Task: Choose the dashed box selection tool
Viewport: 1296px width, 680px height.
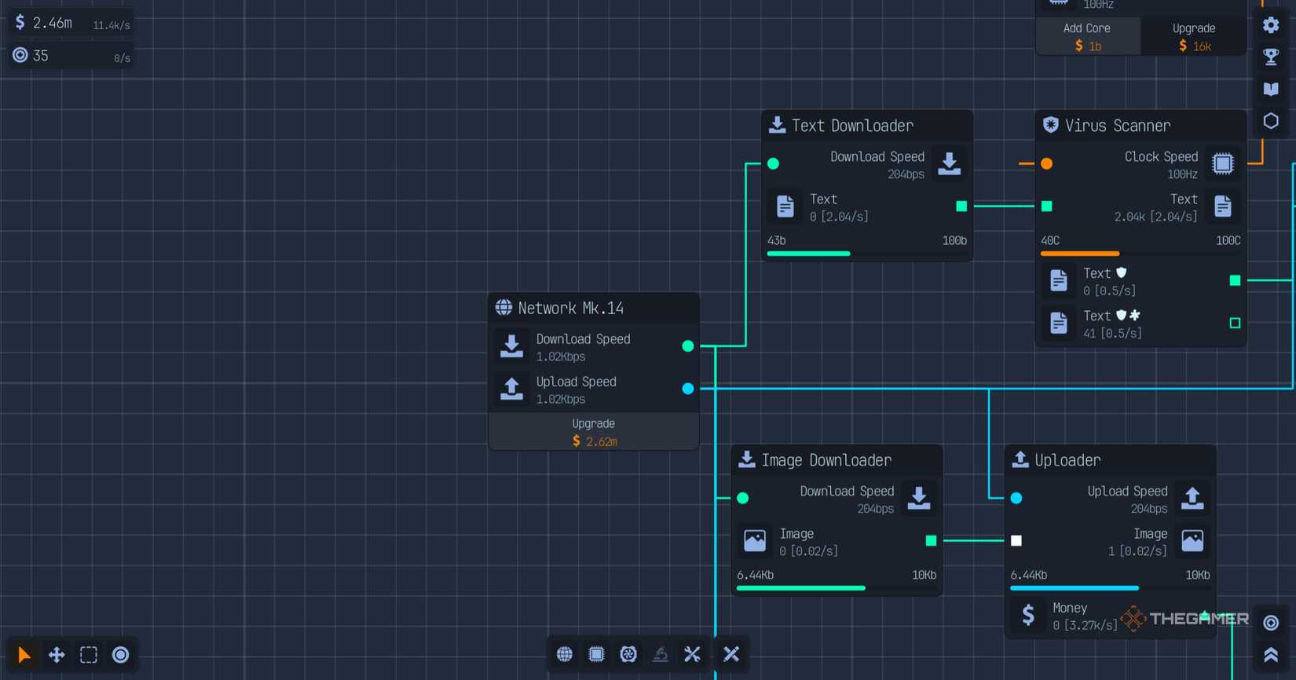Action: (89, 655)
